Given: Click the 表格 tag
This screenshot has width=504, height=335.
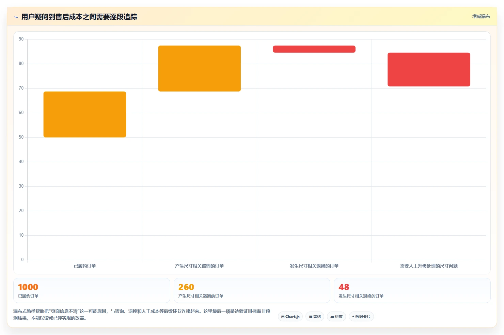Looking at the screenshot, I should point(315,317).
